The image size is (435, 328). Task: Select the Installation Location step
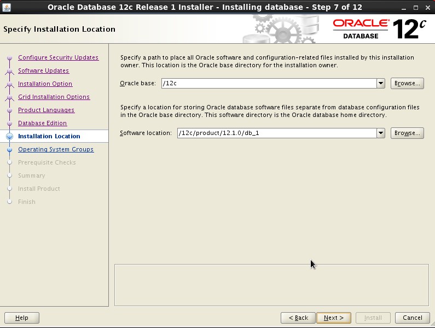[x=49, y=136]
